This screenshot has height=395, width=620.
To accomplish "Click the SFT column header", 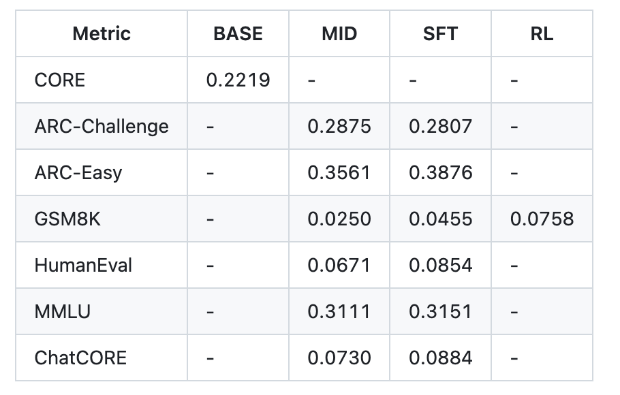I will tap(440, 33).
